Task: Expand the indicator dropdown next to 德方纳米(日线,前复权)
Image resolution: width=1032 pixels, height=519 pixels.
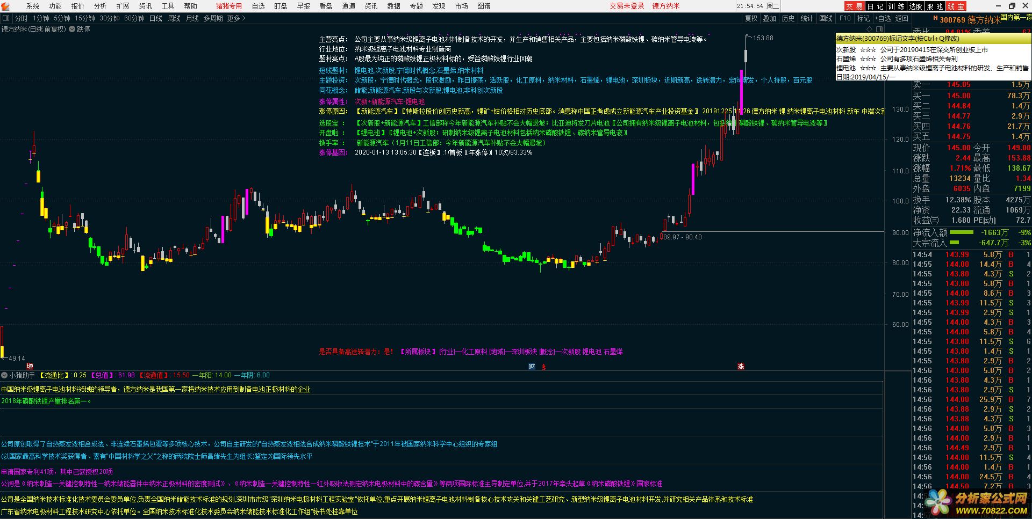Action: click(71, 29)
